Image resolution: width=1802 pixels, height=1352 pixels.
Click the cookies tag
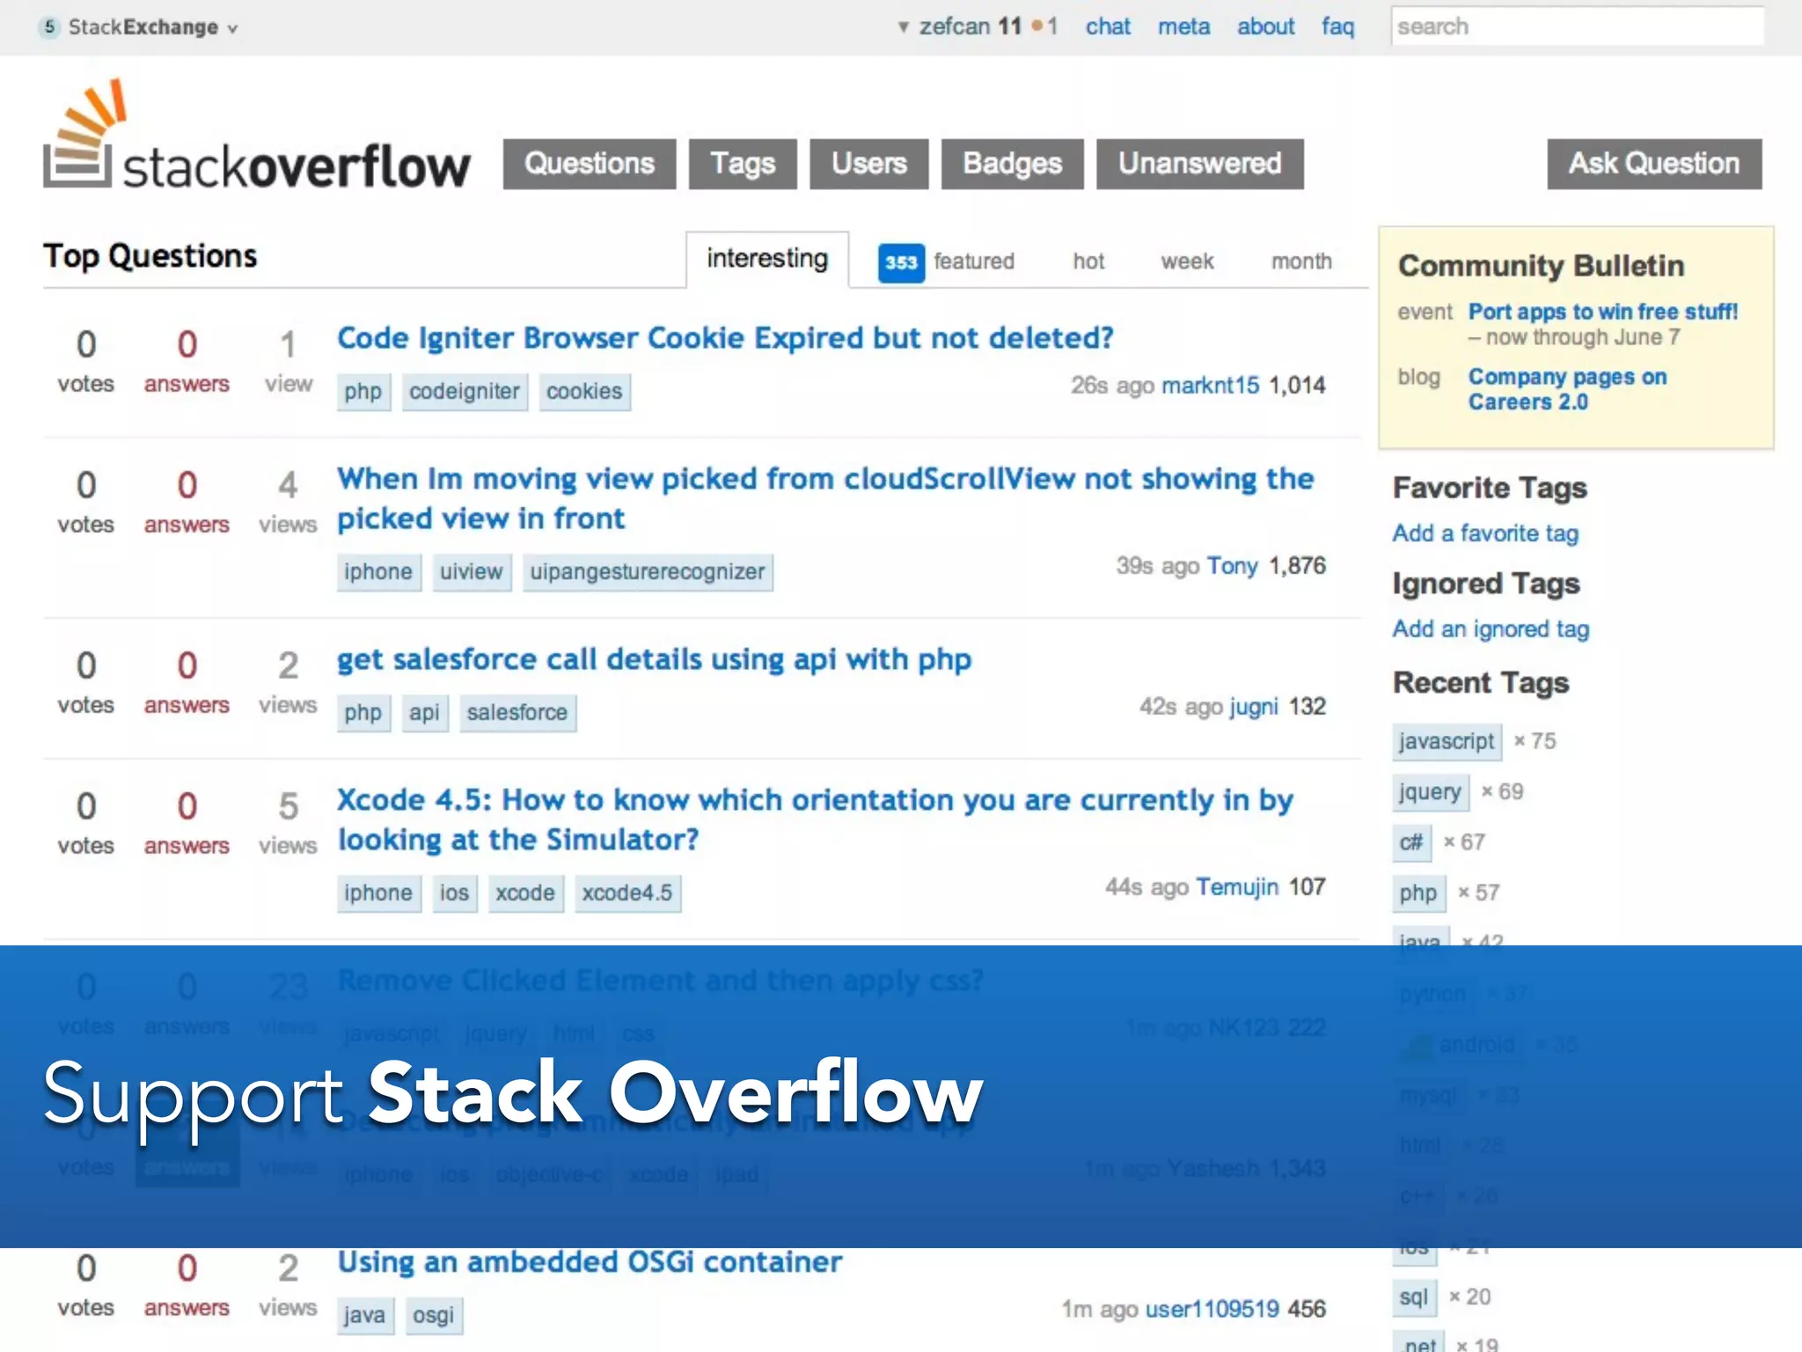click(x=584, y=392)
